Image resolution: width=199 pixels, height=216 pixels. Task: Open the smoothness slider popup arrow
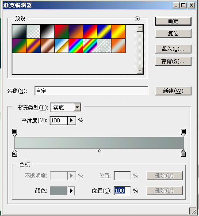pyautogui.click(x=72, y=121)
